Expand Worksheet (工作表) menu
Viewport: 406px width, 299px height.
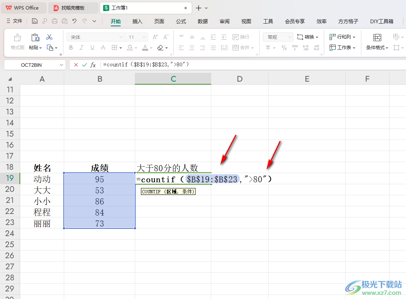(x=342, y=48)
